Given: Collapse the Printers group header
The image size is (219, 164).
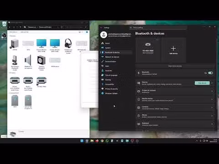Looking at the screenshot, I should point(12,73).
